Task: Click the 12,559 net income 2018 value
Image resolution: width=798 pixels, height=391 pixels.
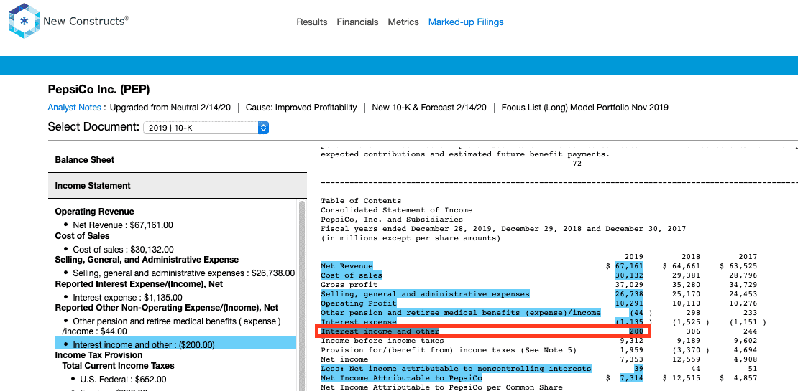Action: tap(686, 359)
